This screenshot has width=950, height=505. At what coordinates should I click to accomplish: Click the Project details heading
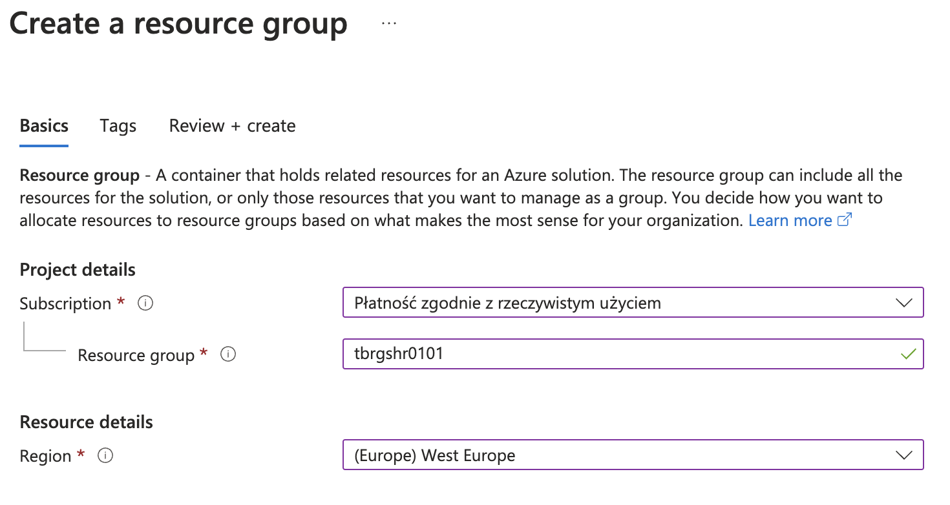click(x=78, y=269)
